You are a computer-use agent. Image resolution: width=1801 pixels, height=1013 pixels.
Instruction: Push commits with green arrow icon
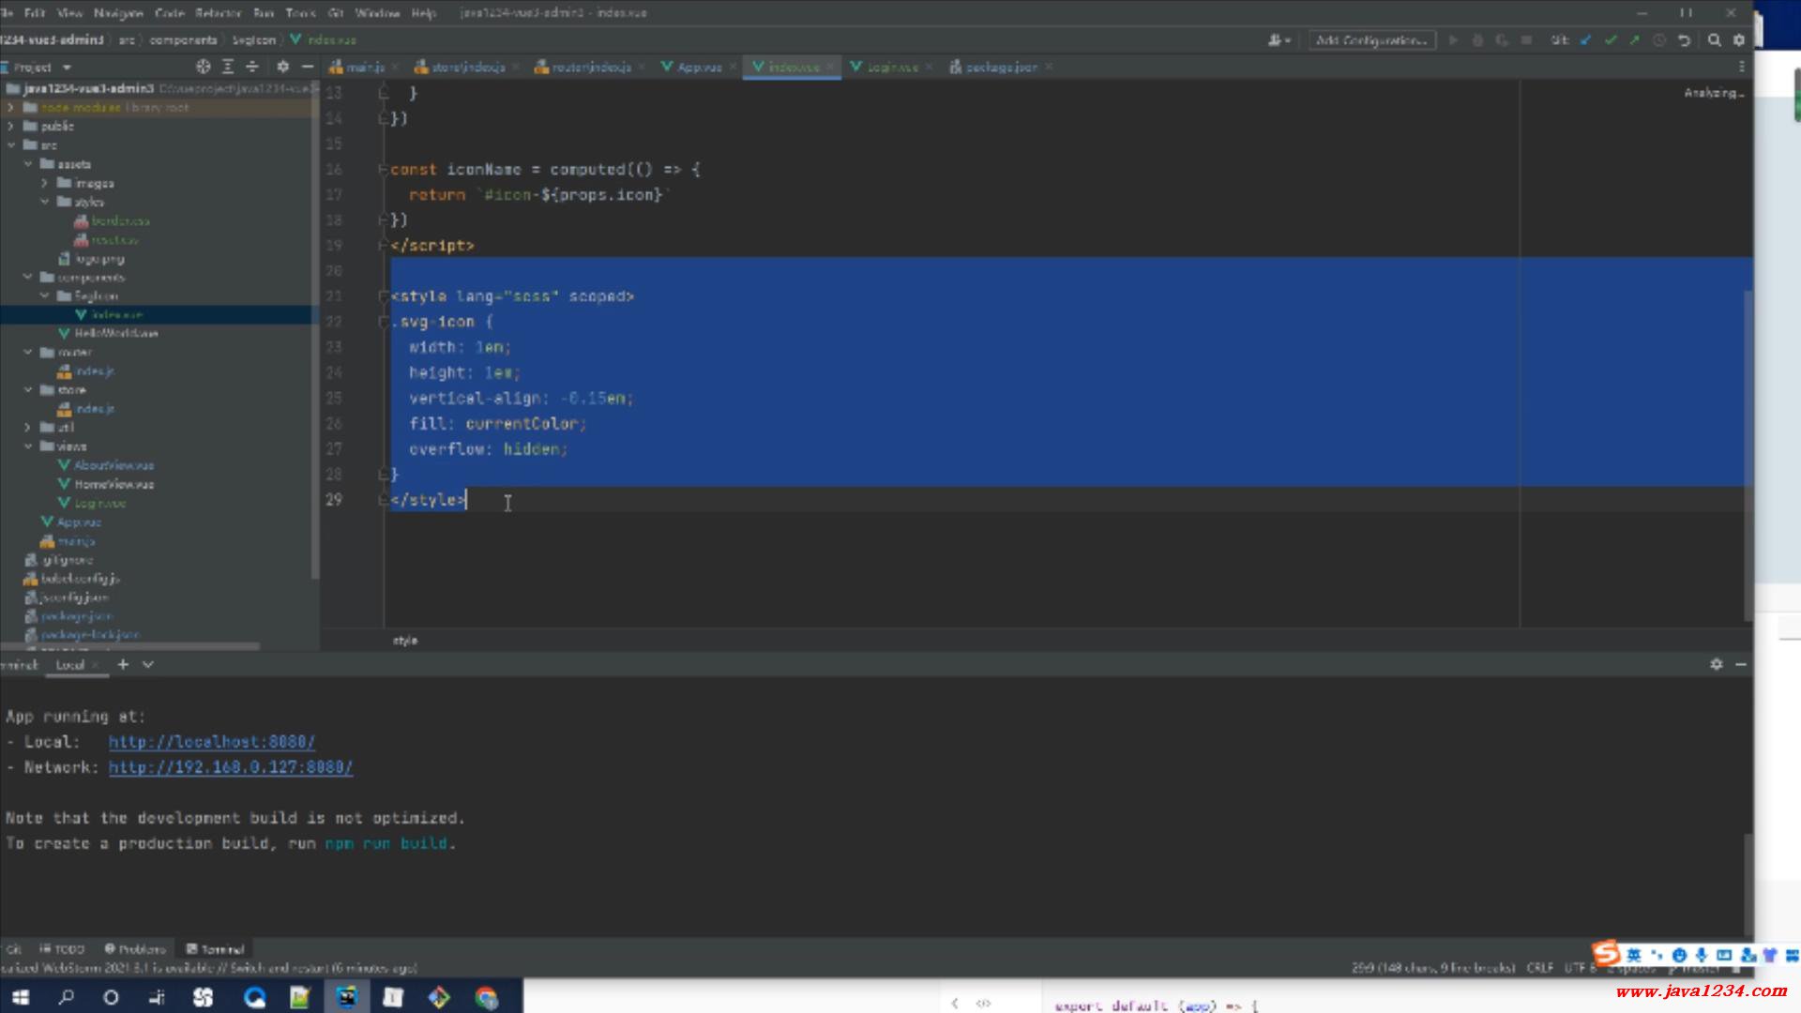[1634, 40]
